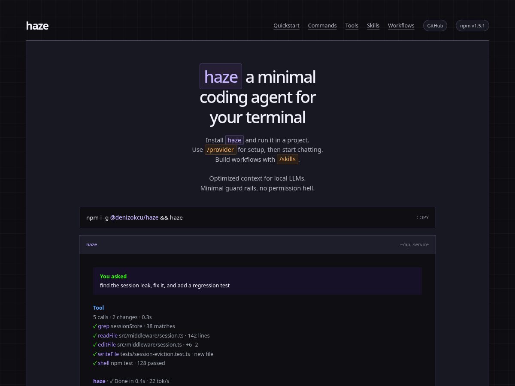The width and height of the screenshot is (515, 386).
Task: Click the checkmark beside shell
Action: click(x=95, y=363)
